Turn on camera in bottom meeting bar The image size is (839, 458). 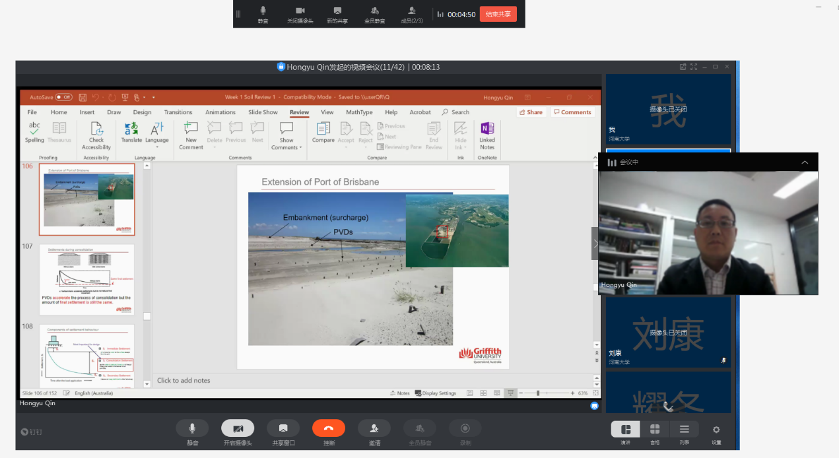tap(238, 428)
